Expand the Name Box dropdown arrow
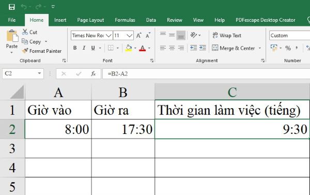The height and width of the screenshot is (195, 310). (39, 73)
